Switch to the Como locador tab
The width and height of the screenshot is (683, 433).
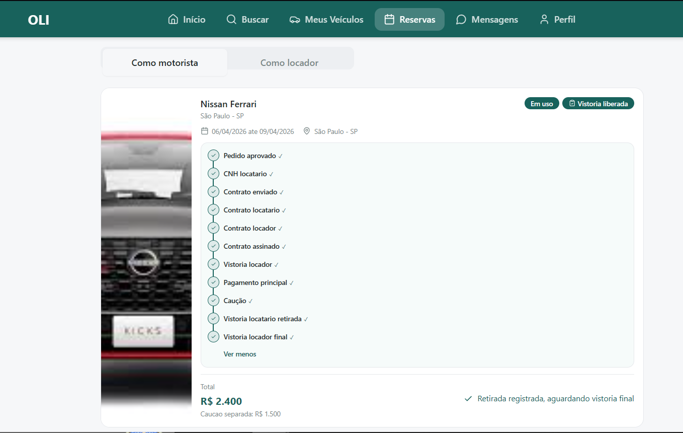coord(289,63)
